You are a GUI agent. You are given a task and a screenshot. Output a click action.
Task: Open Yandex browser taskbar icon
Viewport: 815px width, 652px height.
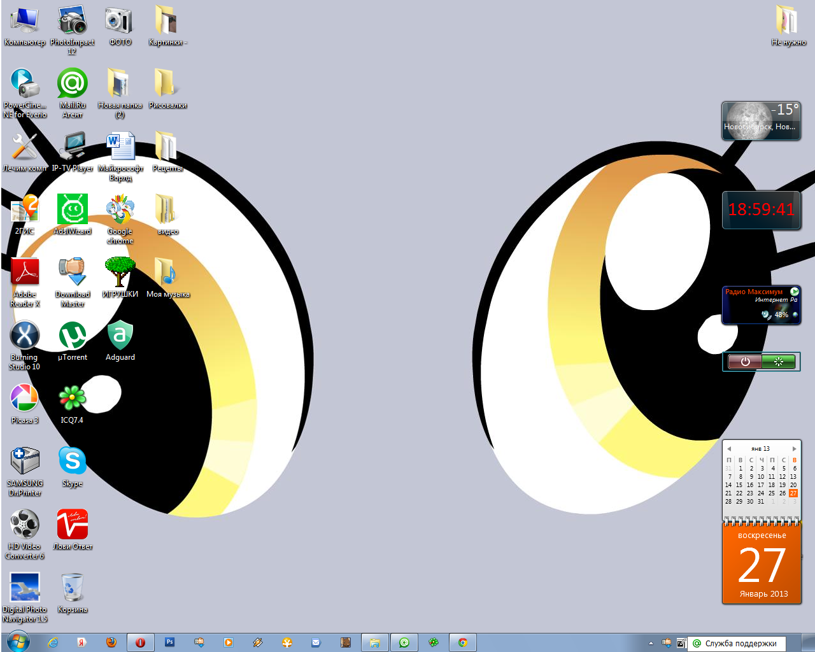click(81, 642)
